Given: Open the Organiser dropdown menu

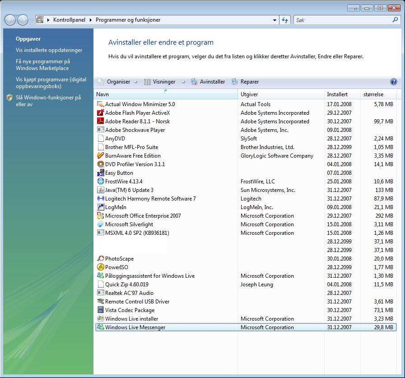Looking at the screenshot, I should 117,82.
